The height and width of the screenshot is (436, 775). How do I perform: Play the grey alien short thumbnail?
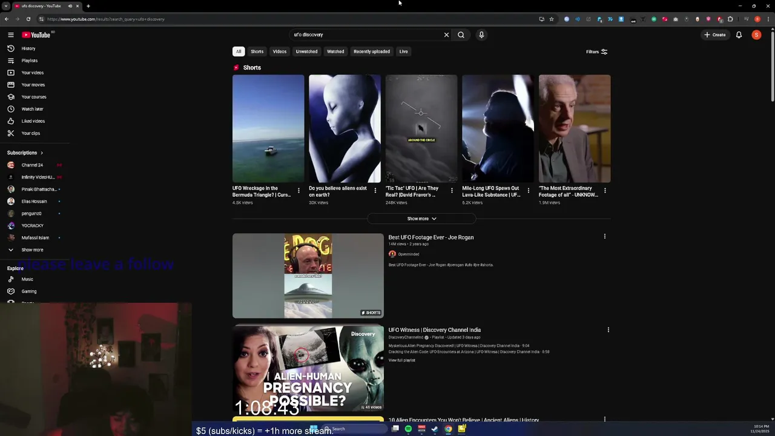[345, 128]
